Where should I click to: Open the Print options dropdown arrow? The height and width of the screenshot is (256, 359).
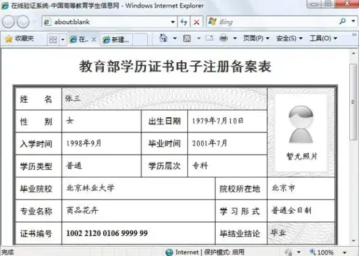[x=235, y=38]
